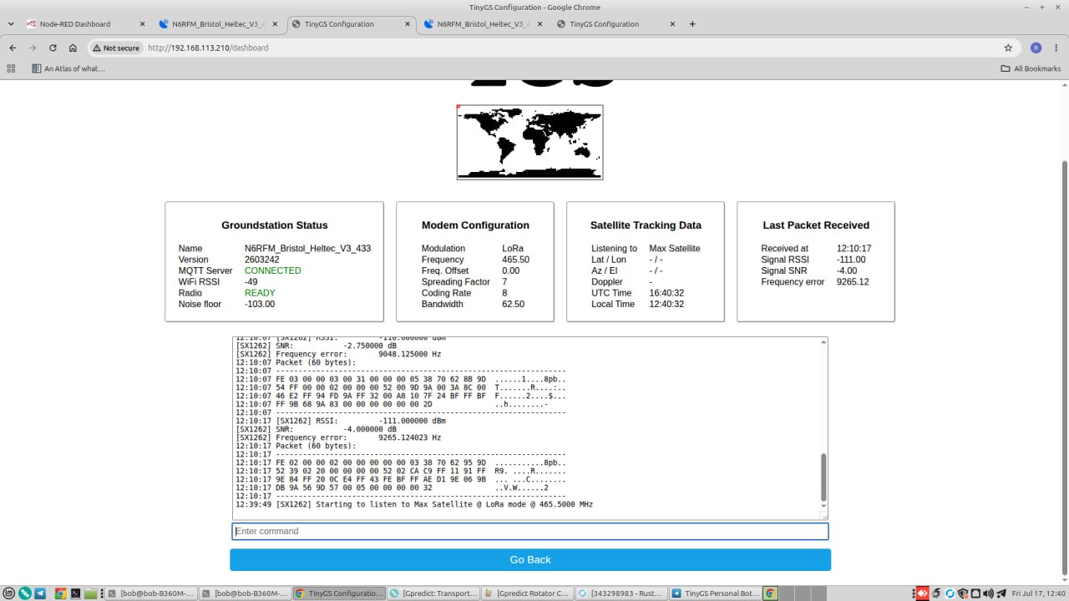Open the file manager folder launcher
This screenshot has height=601, width=1069.
click(90, 593)
